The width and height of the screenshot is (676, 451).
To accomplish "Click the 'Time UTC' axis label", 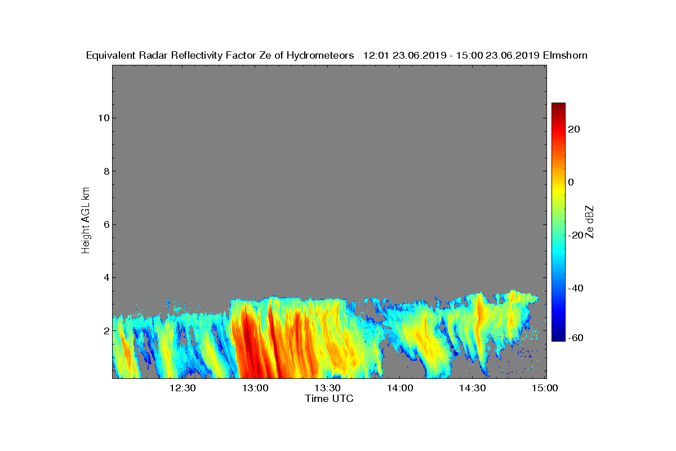I will (x=330, y=399).
